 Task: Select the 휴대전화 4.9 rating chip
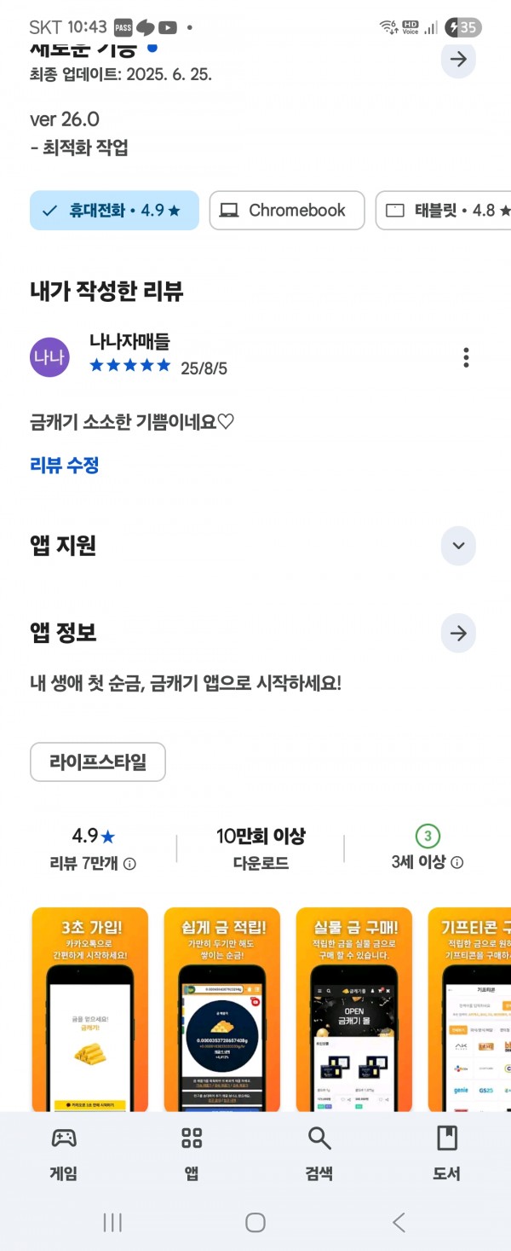tap(114, 211)
